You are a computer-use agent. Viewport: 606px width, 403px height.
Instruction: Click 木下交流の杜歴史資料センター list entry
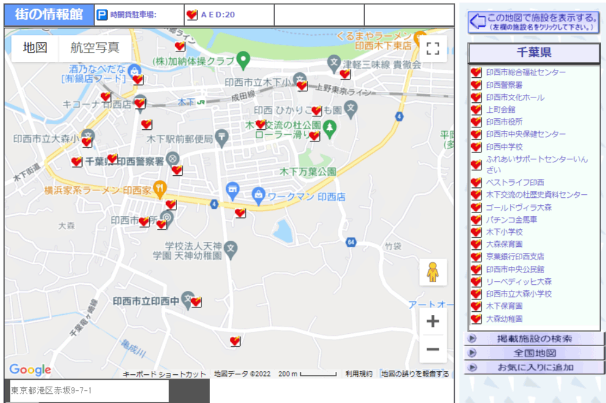coord(536,195)
